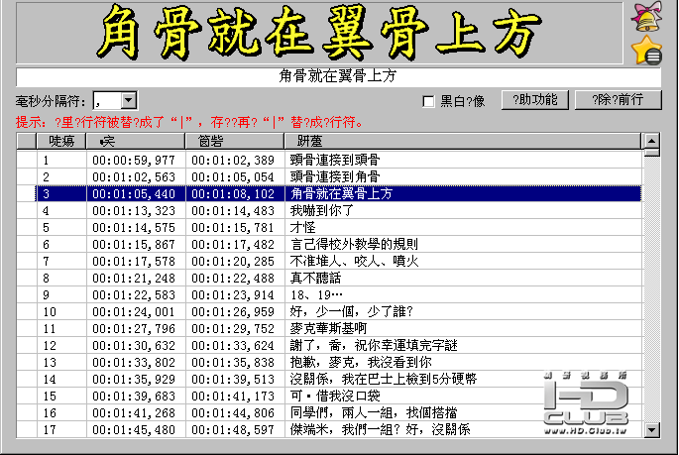
Task: Click end time 00:01:15,781
Action: click(x=233, y=228)
